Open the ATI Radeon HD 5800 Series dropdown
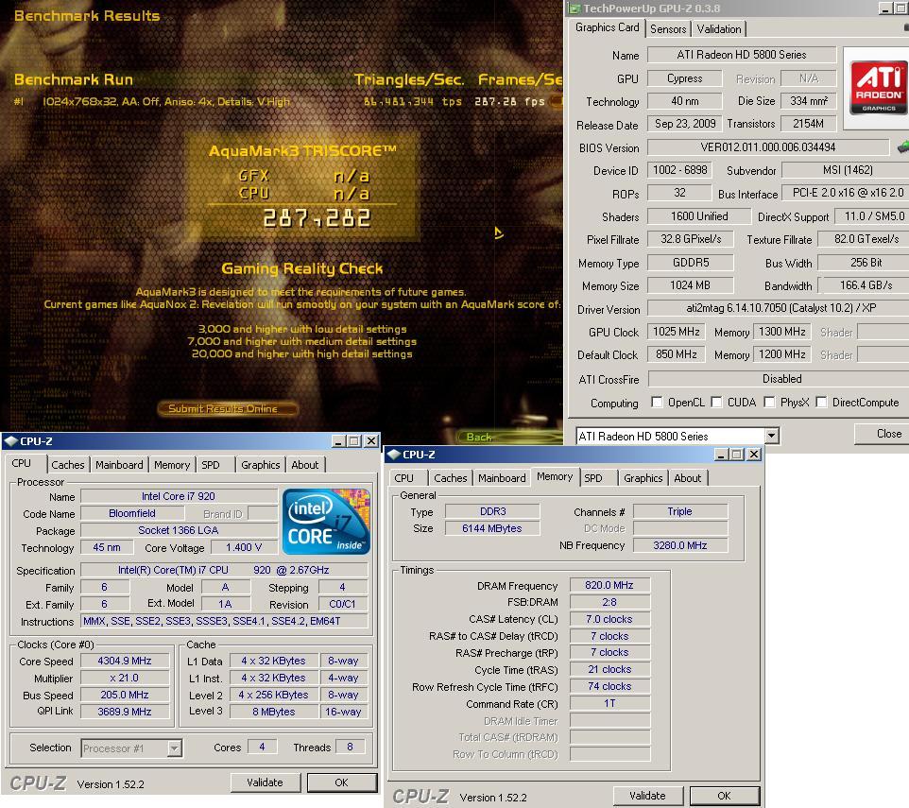The width and height of the screenshot is (909, 808). point(771,436)
